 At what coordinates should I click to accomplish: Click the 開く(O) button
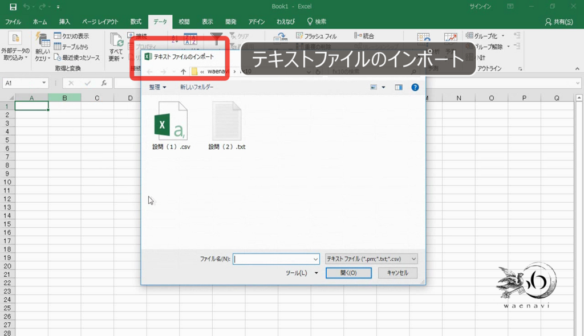[348, 273]
